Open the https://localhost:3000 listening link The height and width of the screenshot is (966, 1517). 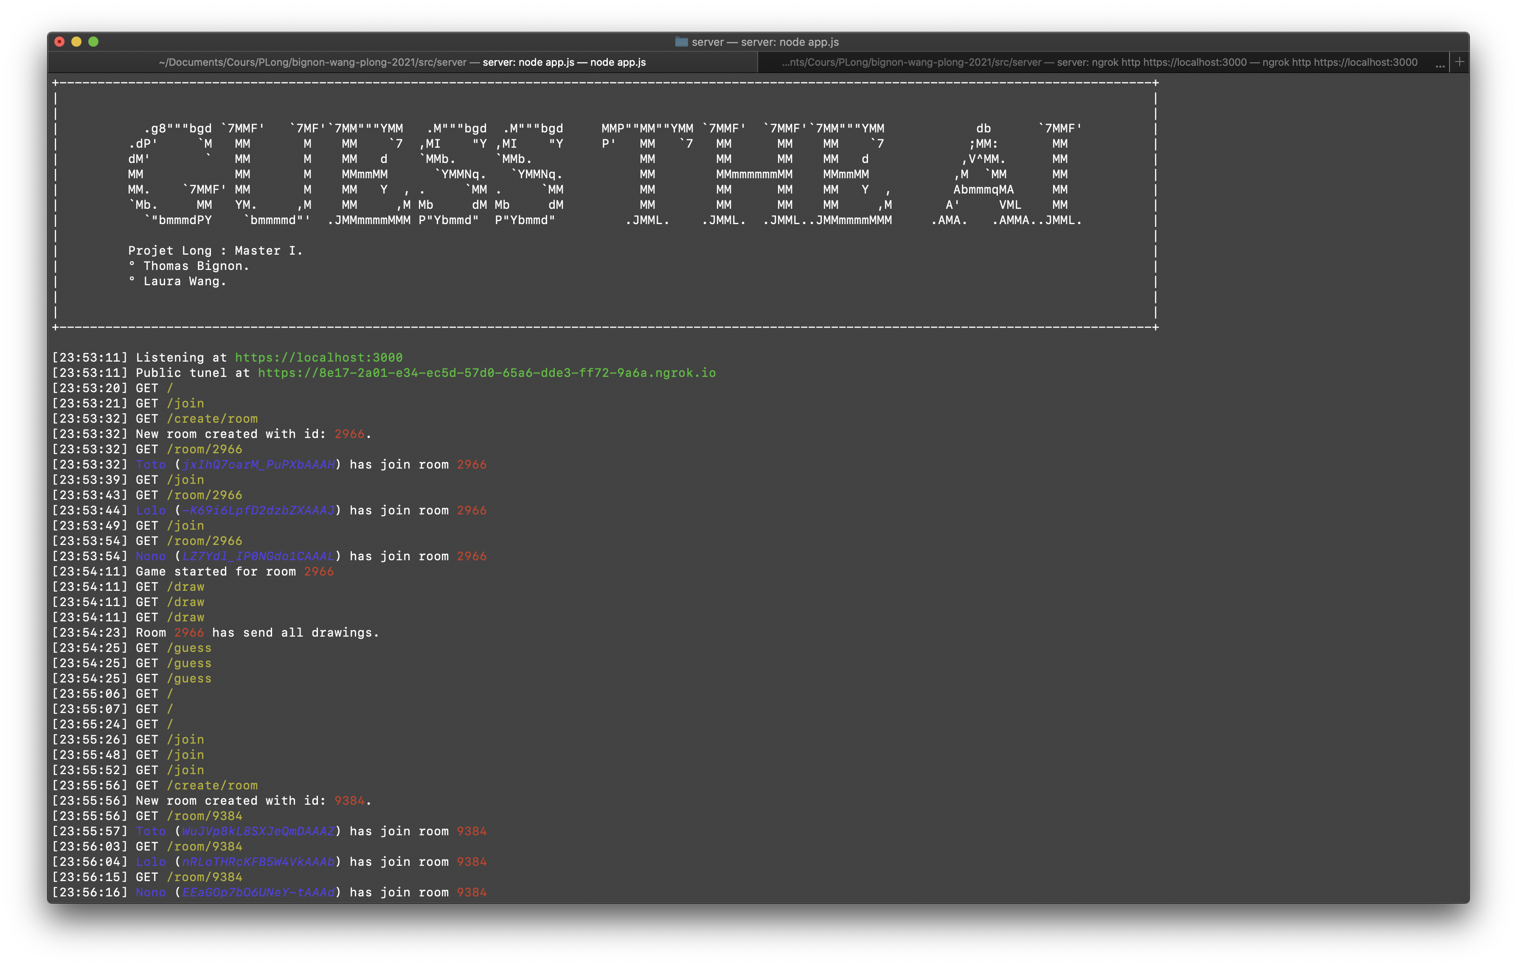(x=318, y=357)
